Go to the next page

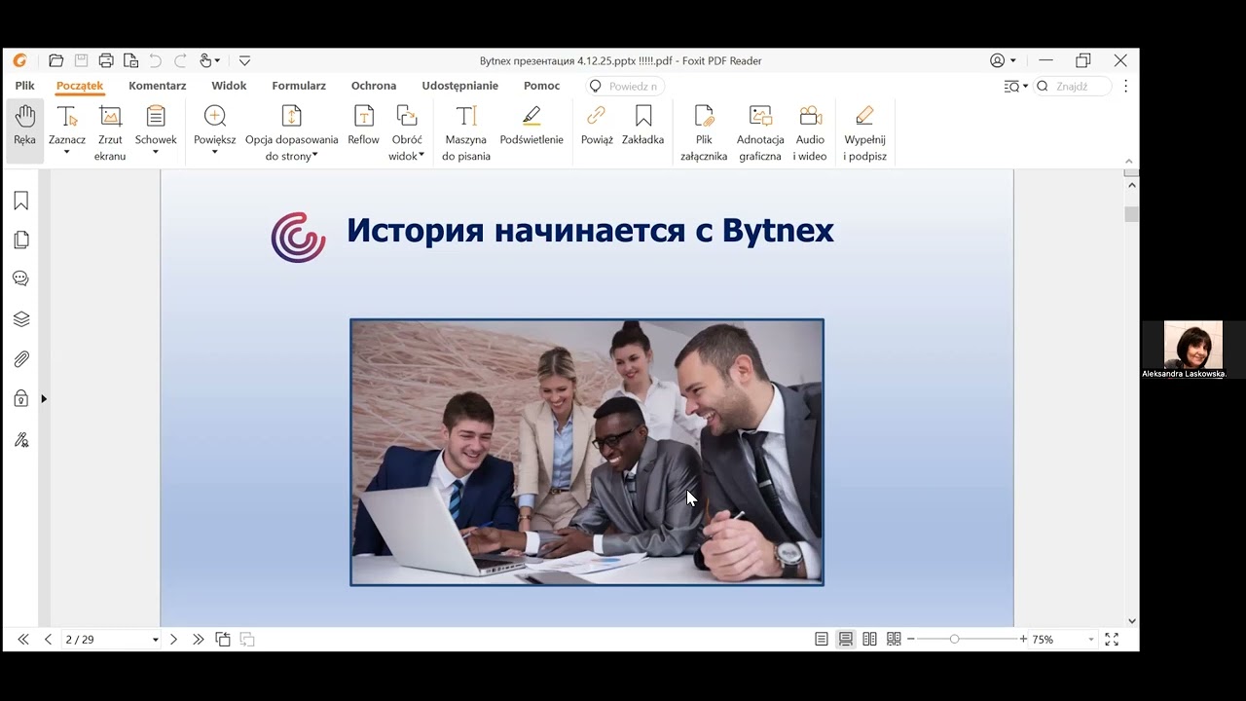tap(173, 640)
